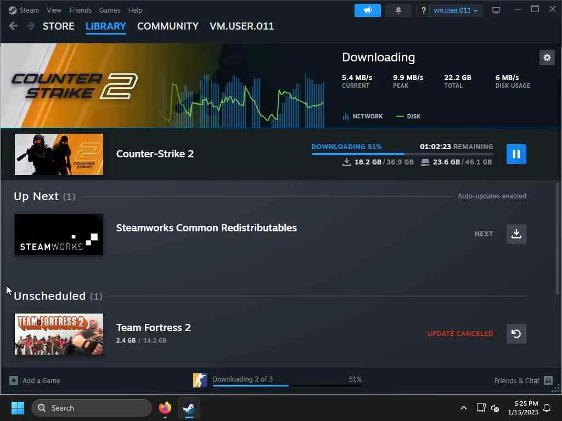Open the View menu

[54, 10]
